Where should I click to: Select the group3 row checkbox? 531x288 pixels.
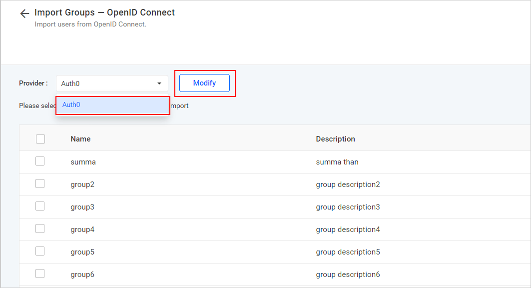(40, 206)
